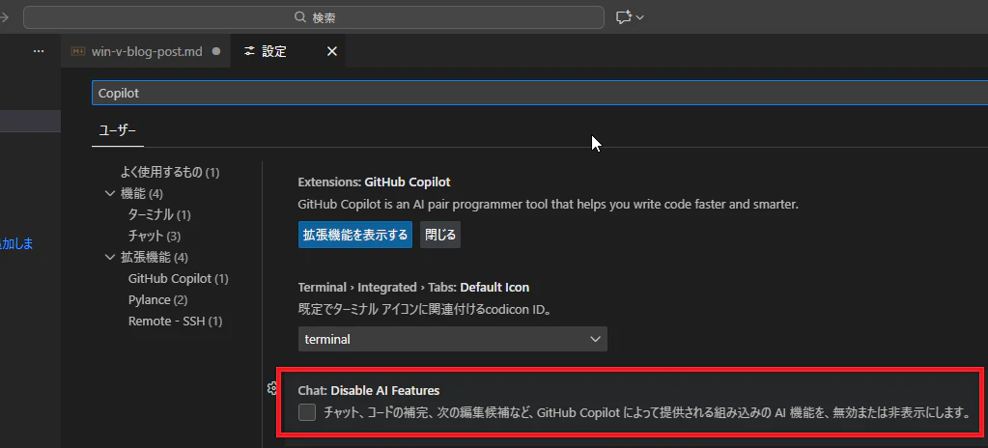Click the 拡張機能を表示する button
988x448 pixels.
pos(355,235)
